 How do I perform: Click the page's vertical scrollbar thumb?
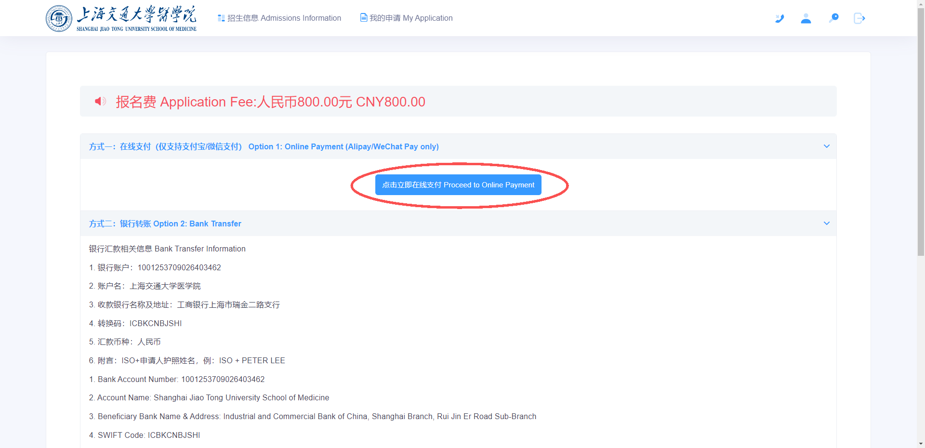click(x=921, y=130)
